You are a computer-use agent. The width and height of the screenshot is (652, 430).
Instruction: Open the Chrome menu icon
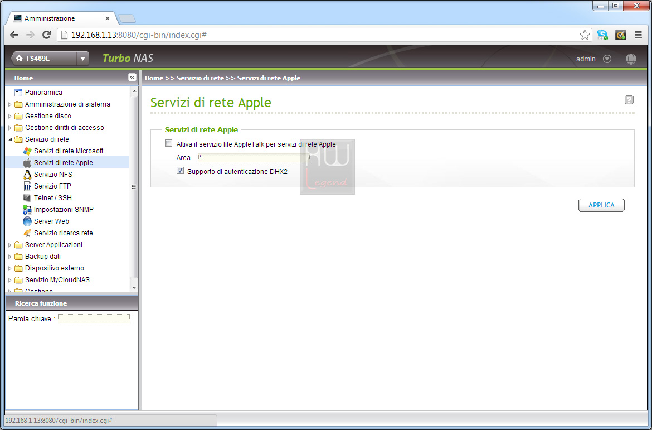pos(638,35)
